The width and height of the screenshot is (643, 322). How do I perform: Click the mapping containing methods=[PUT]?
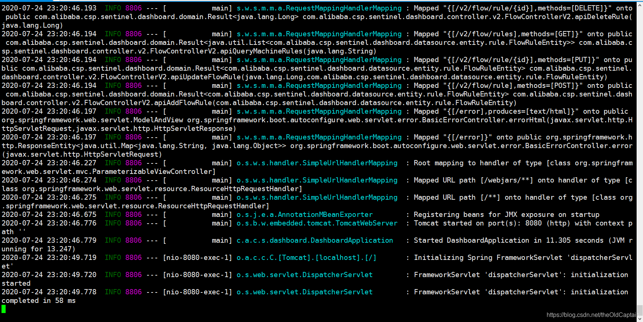[521, 60]
